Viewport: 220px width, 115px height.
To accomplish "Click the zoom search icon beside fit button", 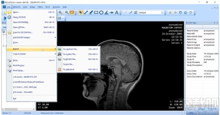I will (67, 13).
